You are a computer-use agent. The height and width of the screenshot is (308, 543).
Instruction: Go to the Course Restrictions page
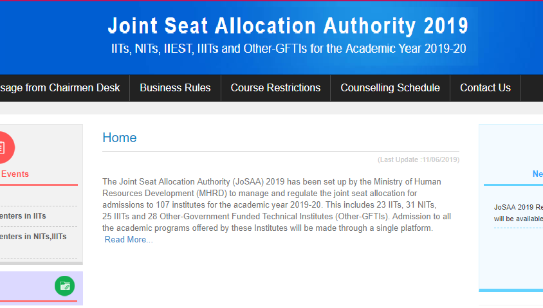275,88
